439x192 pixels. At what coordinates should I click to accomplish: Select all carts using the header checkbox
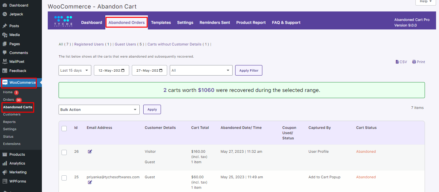(64, 129)
